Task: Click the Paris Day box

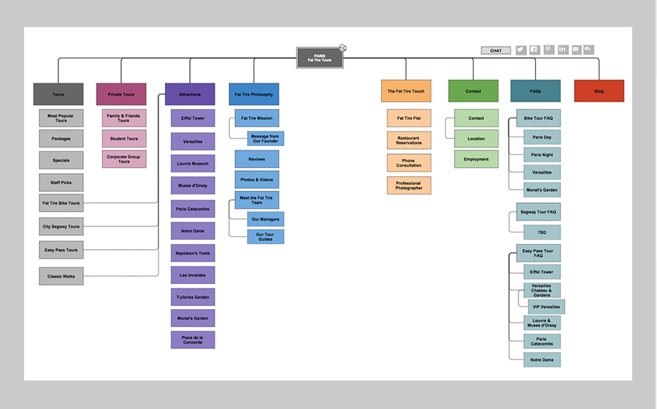Action: (542, 137)
